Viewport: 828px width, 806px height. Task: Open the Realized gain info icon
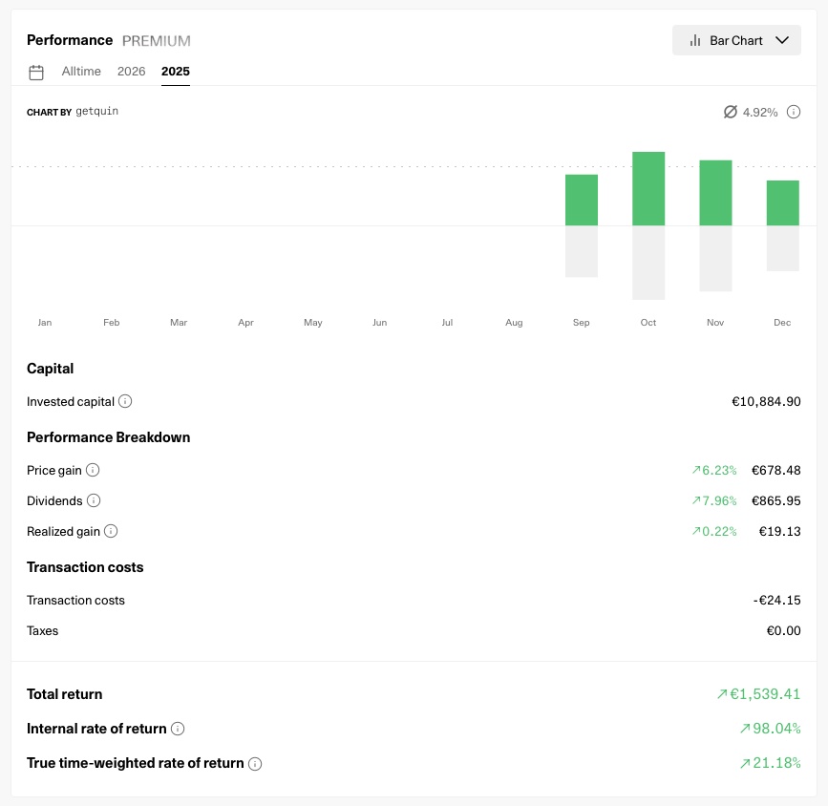coord(111,532)
